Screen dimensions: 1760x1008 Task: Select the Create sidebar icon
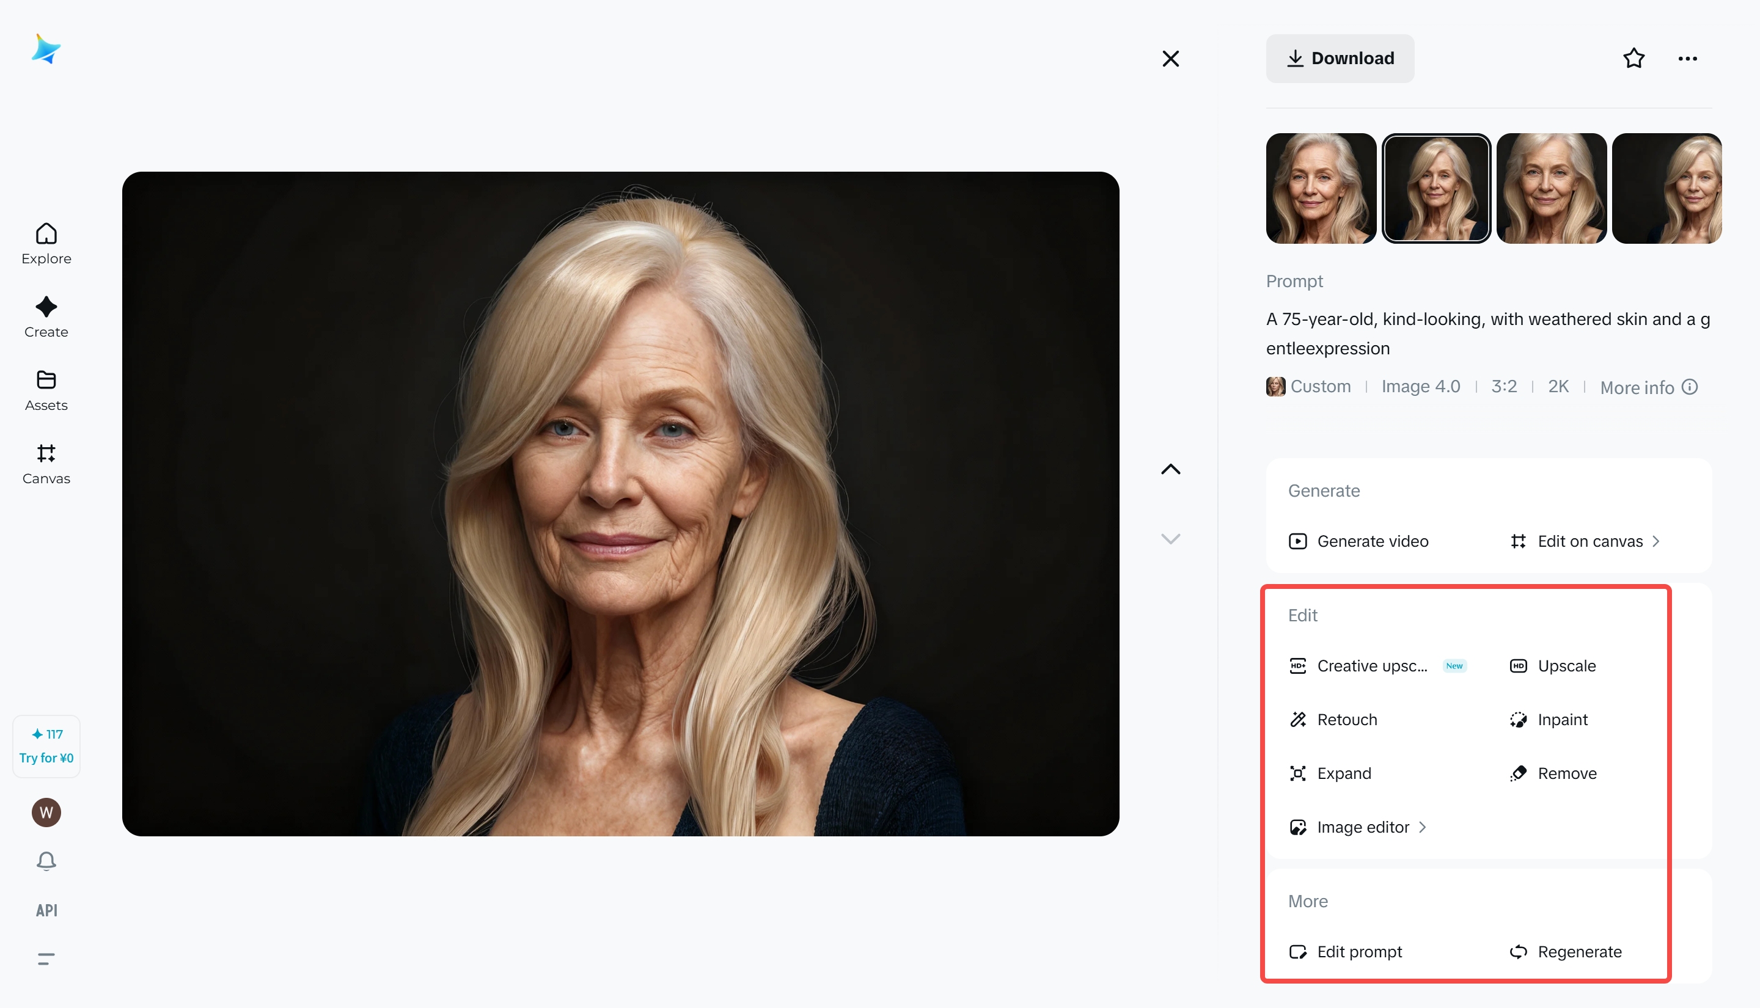click(46, 317)
